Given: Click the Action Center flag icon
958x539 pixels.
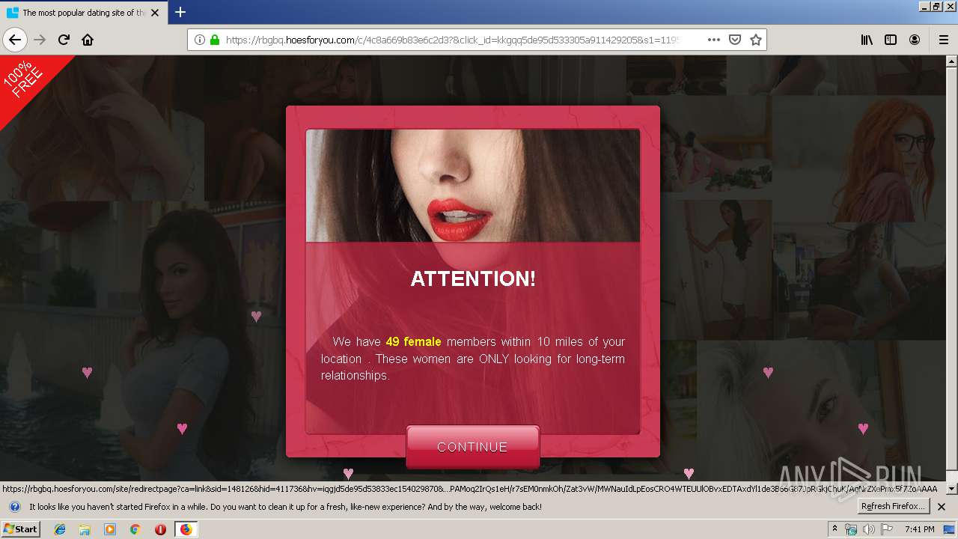Looking at the screenshot, I should coord(886,529).
